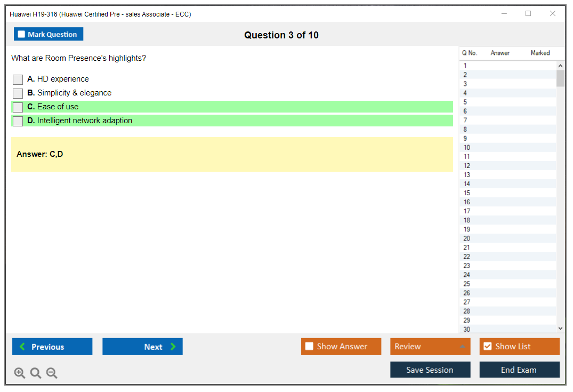
Task: Click the zoom out magnifier icon
Action: [x=52, y=373]
